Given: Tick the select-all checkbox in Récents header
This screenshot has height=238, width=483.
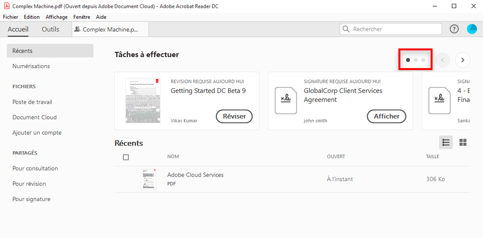Looking at the screenshot, I should pyautogui.click(x=126, y=157).
